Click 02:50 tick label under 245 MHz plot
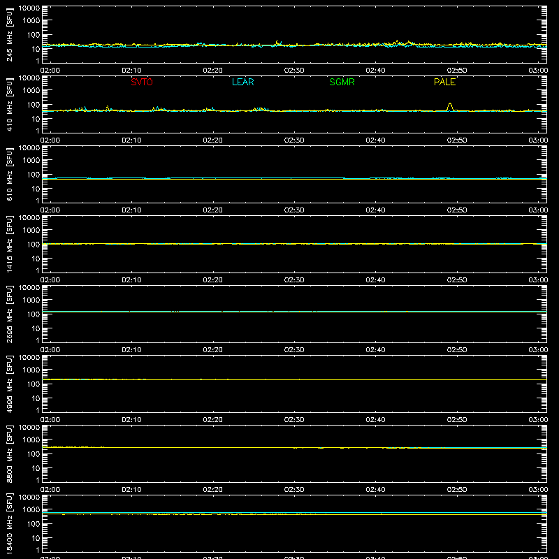This screenshot has height=559, width=559. point(457,71)
